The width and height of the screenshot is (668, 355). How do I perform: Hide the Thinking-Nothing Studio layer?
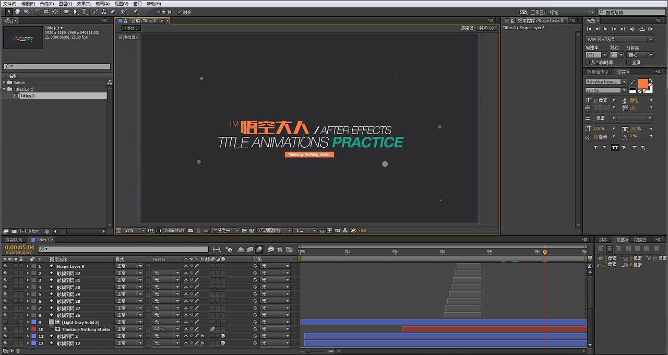[6, 329]
